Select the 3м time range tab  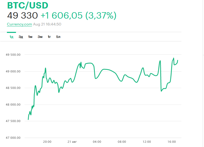click(40, 37)
